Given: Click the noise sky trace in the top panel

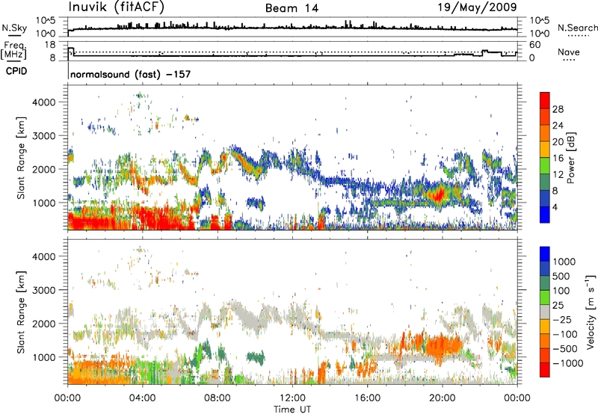Looking at the screenshot, I should tap(292, 28).
